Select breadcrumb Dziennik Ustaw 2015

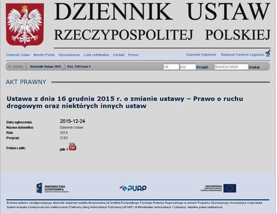coord(45,66)
